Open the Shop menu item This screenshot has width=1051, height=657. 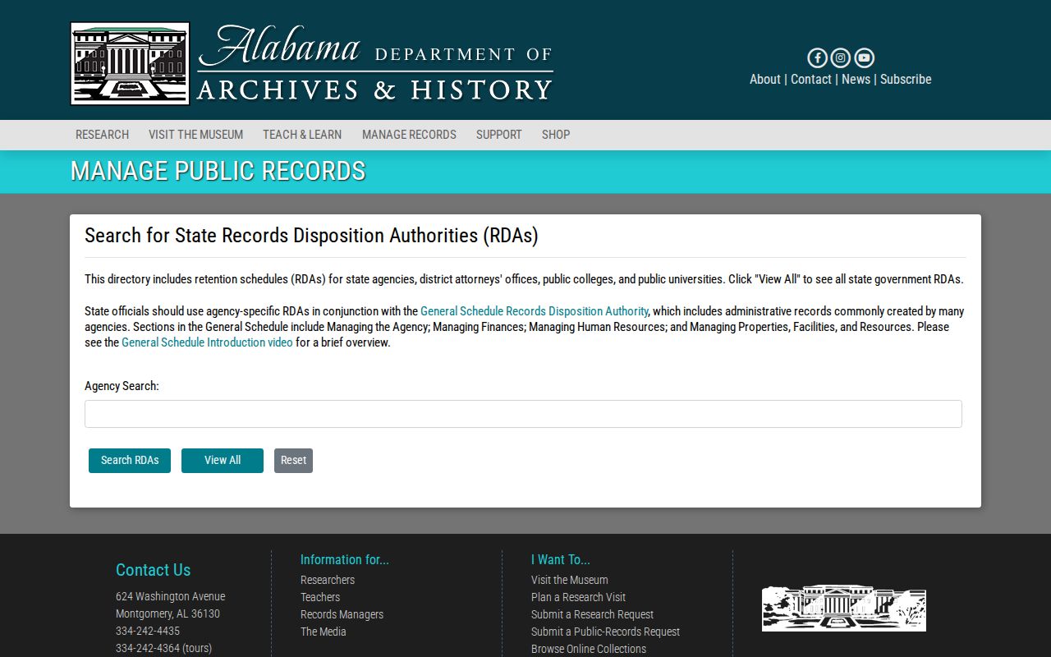[x=556, y=135]
